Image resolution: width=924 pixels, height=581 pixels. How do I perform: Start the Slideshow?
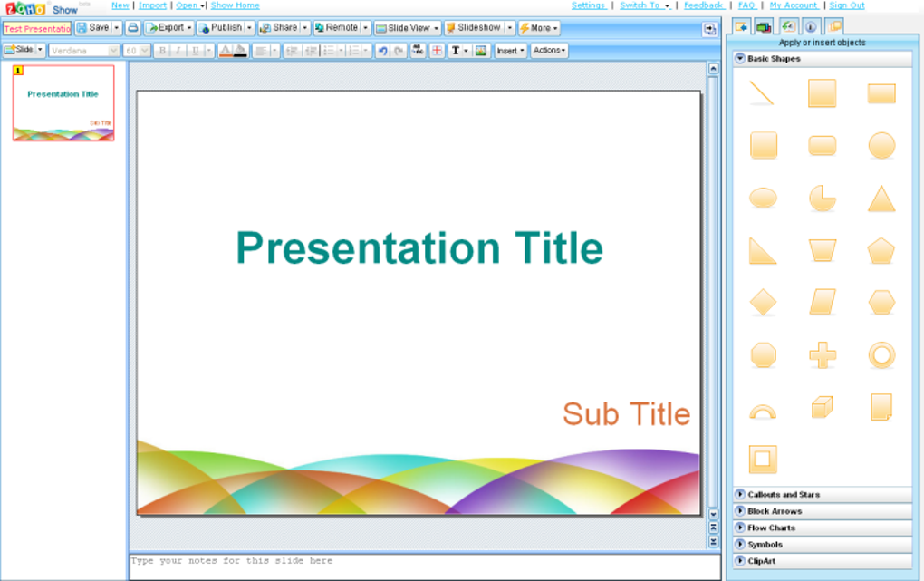(473, 28)
